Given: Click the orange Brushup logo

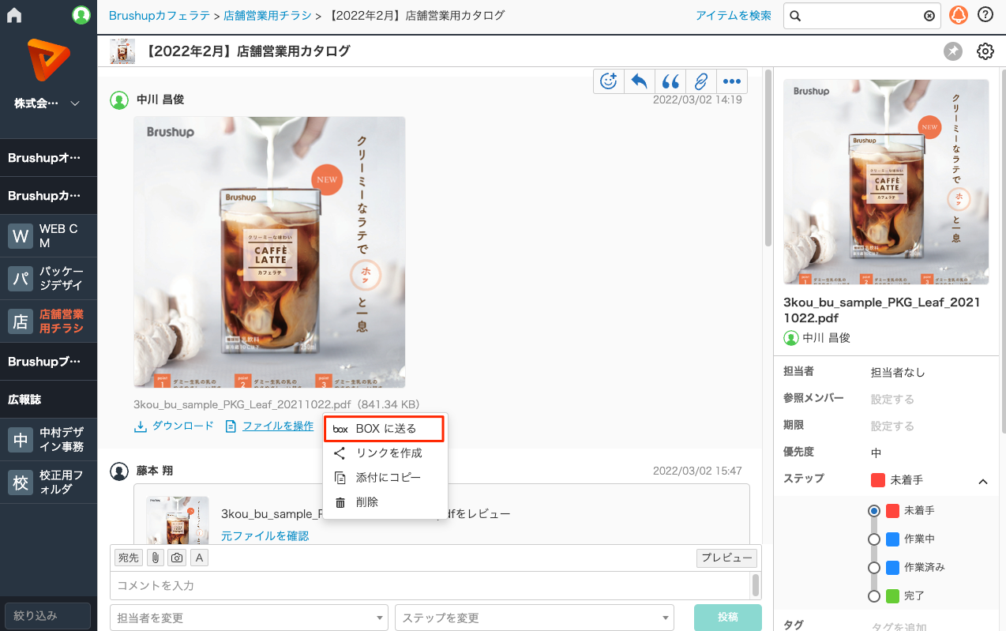Looking at the screenshot, I should (48, 60).
